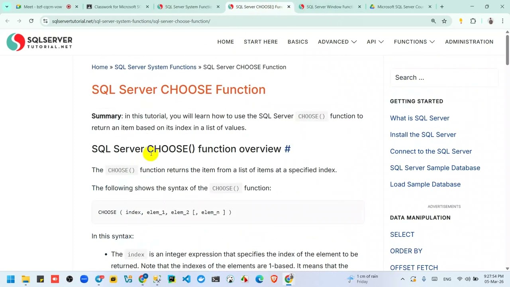Go to HOME in the navigation
This screenshot has height=287, width=510.
coord(226,41)
